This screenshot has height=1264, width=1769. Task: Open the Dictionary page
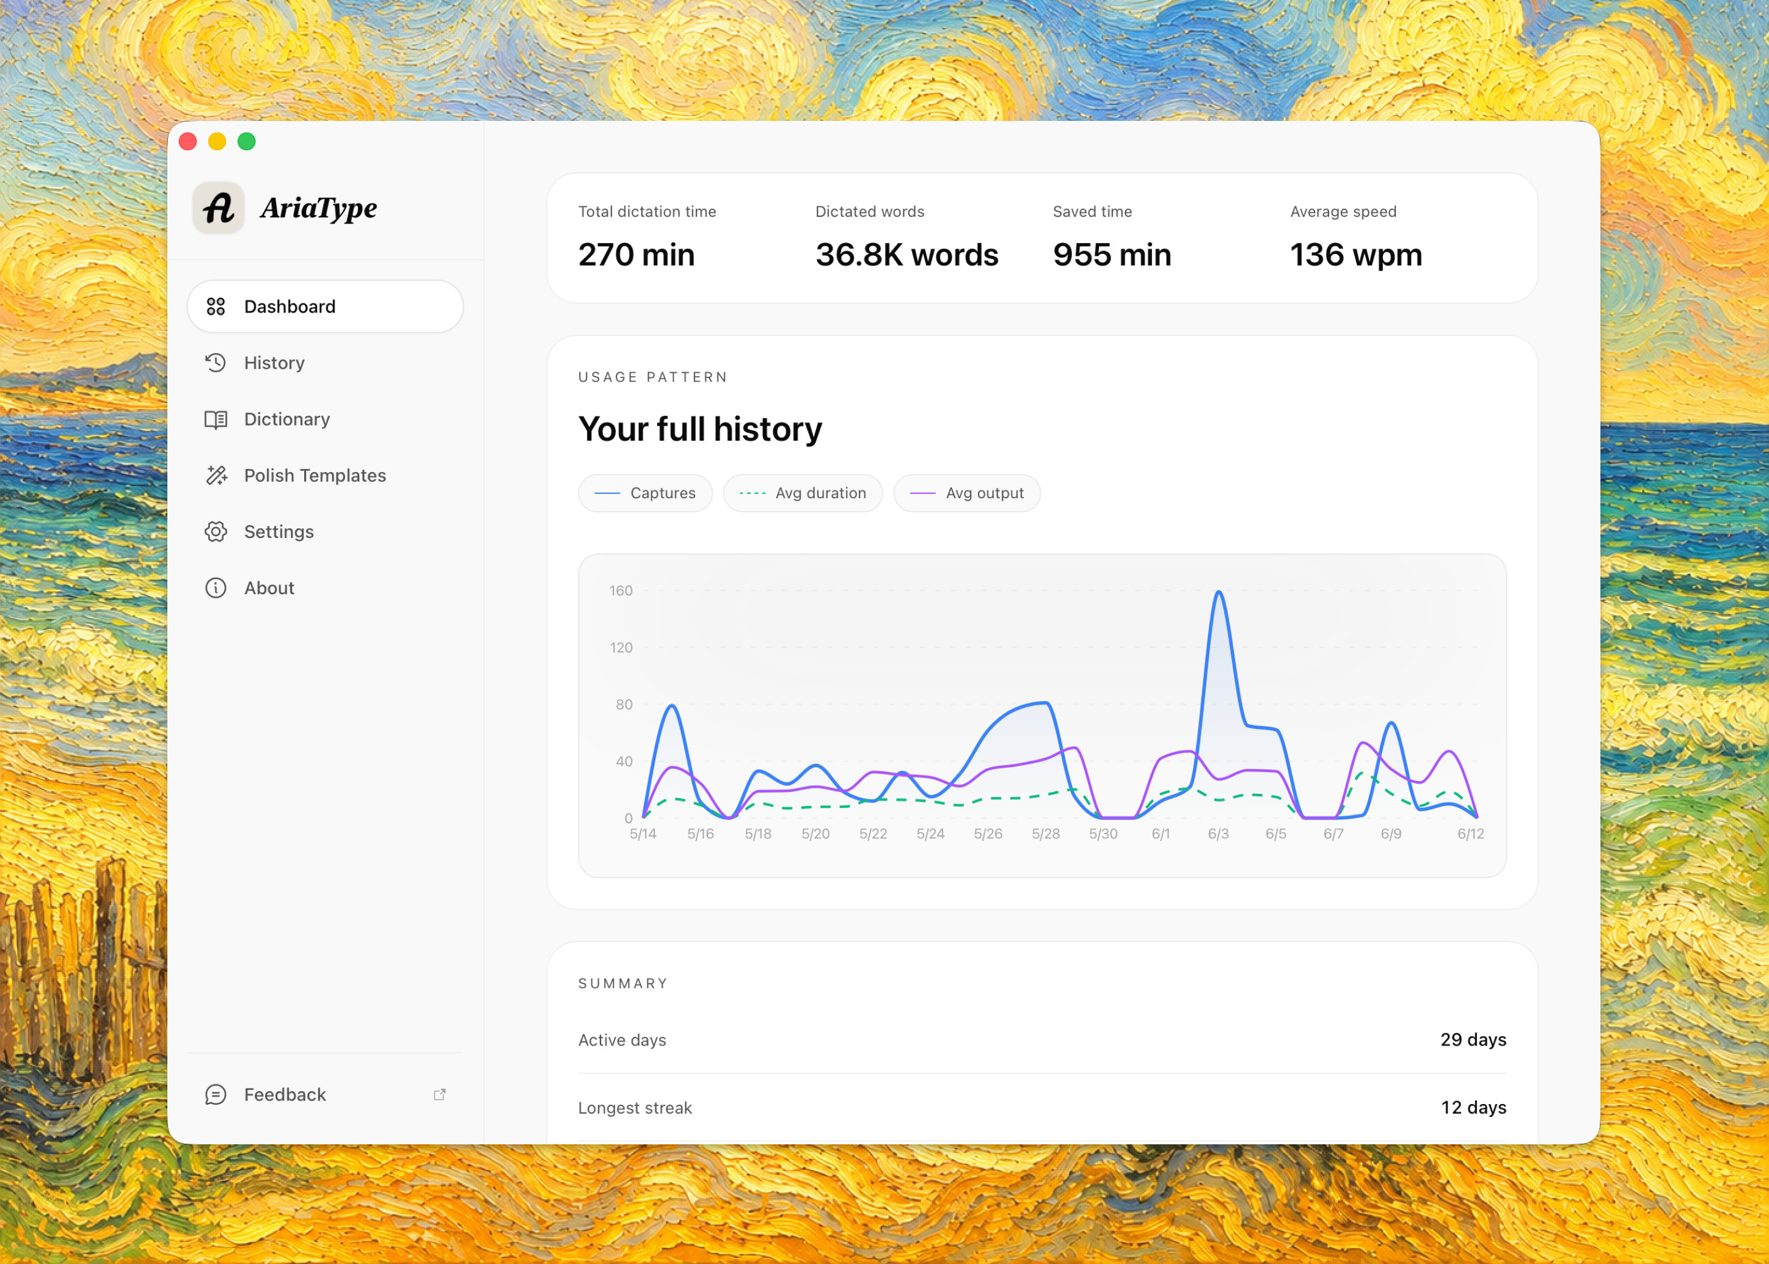click(326, 420)
